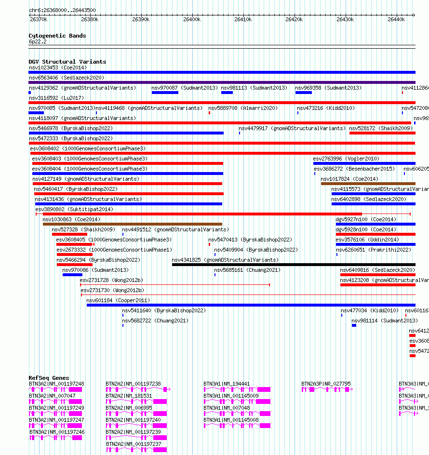Open nsv4491512 gnomAD variant label
Screen dimensions: 429x455
tap(175, 229)
